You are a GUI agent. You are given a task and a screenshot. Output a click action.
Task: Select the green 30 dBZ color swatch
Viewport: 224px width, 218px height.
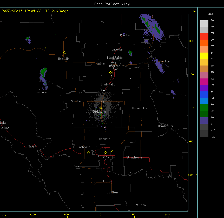tap(204, 108)
